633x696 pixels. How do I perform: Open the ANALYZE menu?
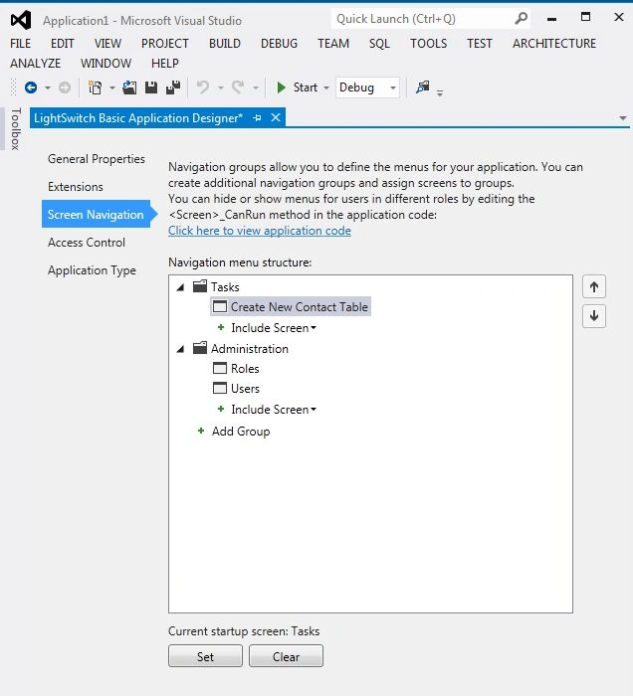35,64
